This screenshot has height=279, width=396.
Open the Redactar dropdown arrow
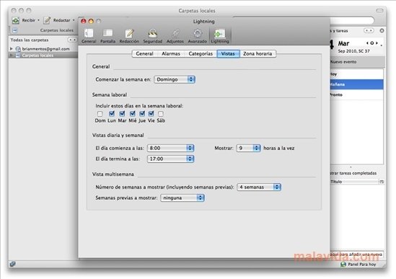click(x=74, y=20)
